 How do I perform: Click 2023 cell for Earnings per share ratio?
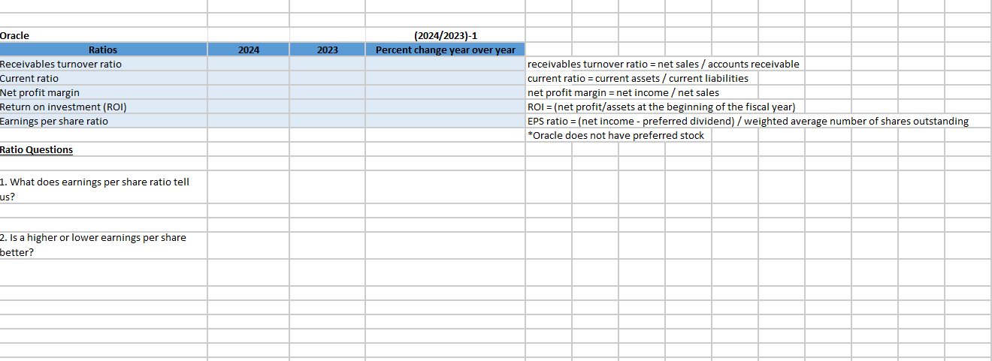pos(327,121)
